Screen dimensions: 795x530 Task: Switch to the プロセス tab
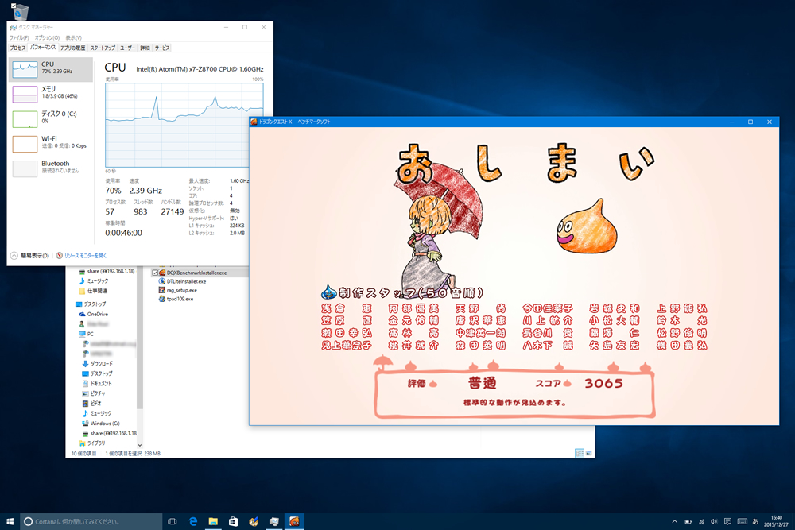17,48
